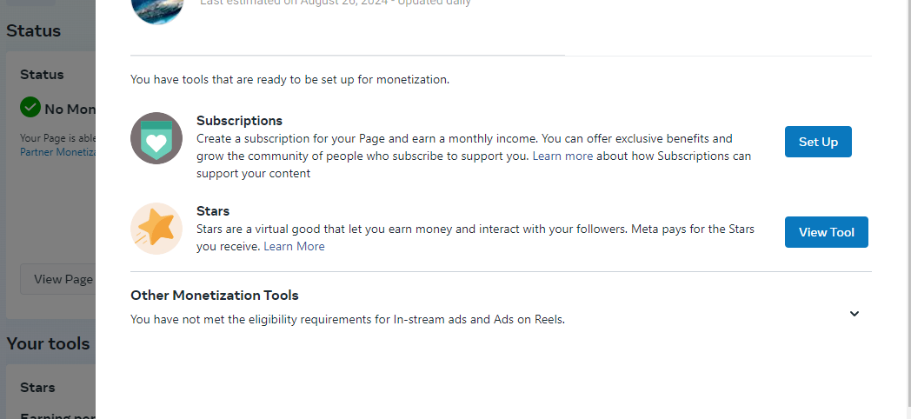The image size is (911, 419).
Task: Select the Subscriptions title text
Action: click(239, 121)
